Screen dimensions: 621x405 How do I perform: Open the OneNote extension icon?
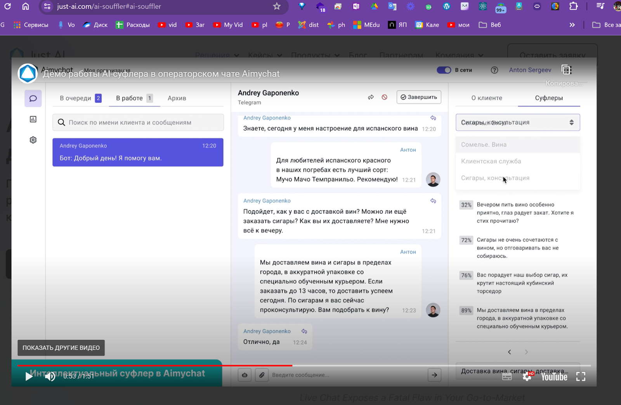coord(356,6)
